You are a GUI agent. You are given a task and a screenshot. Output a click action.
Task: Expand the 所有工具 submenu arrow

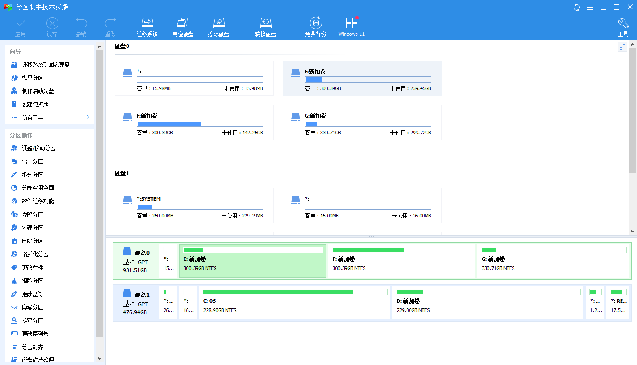point(88,118)
